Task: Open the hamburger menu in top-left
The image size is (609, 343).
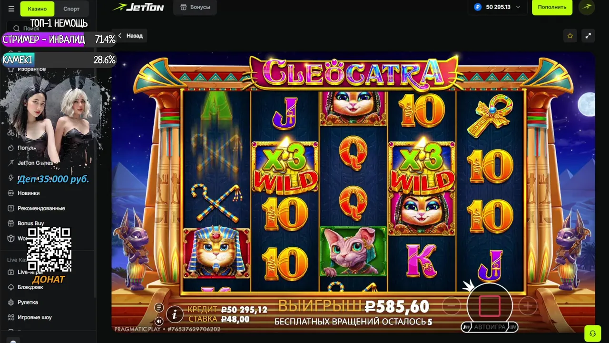Action: [11, 9]
